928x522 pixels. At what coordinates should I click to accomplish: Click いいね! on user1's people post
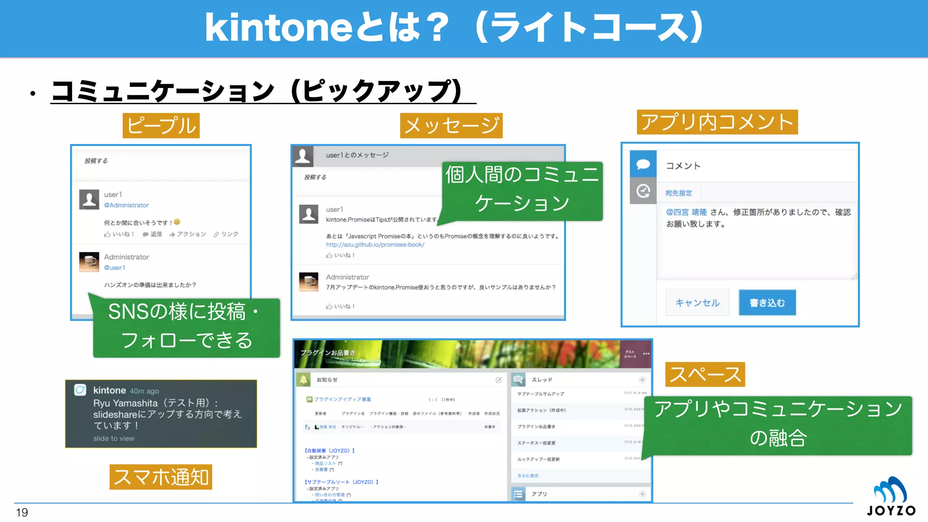[119, 234]
